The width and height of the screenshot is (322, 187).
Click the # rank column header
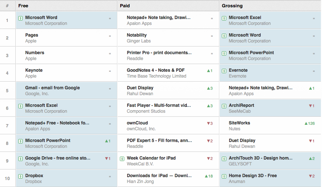tap(7, 6)
